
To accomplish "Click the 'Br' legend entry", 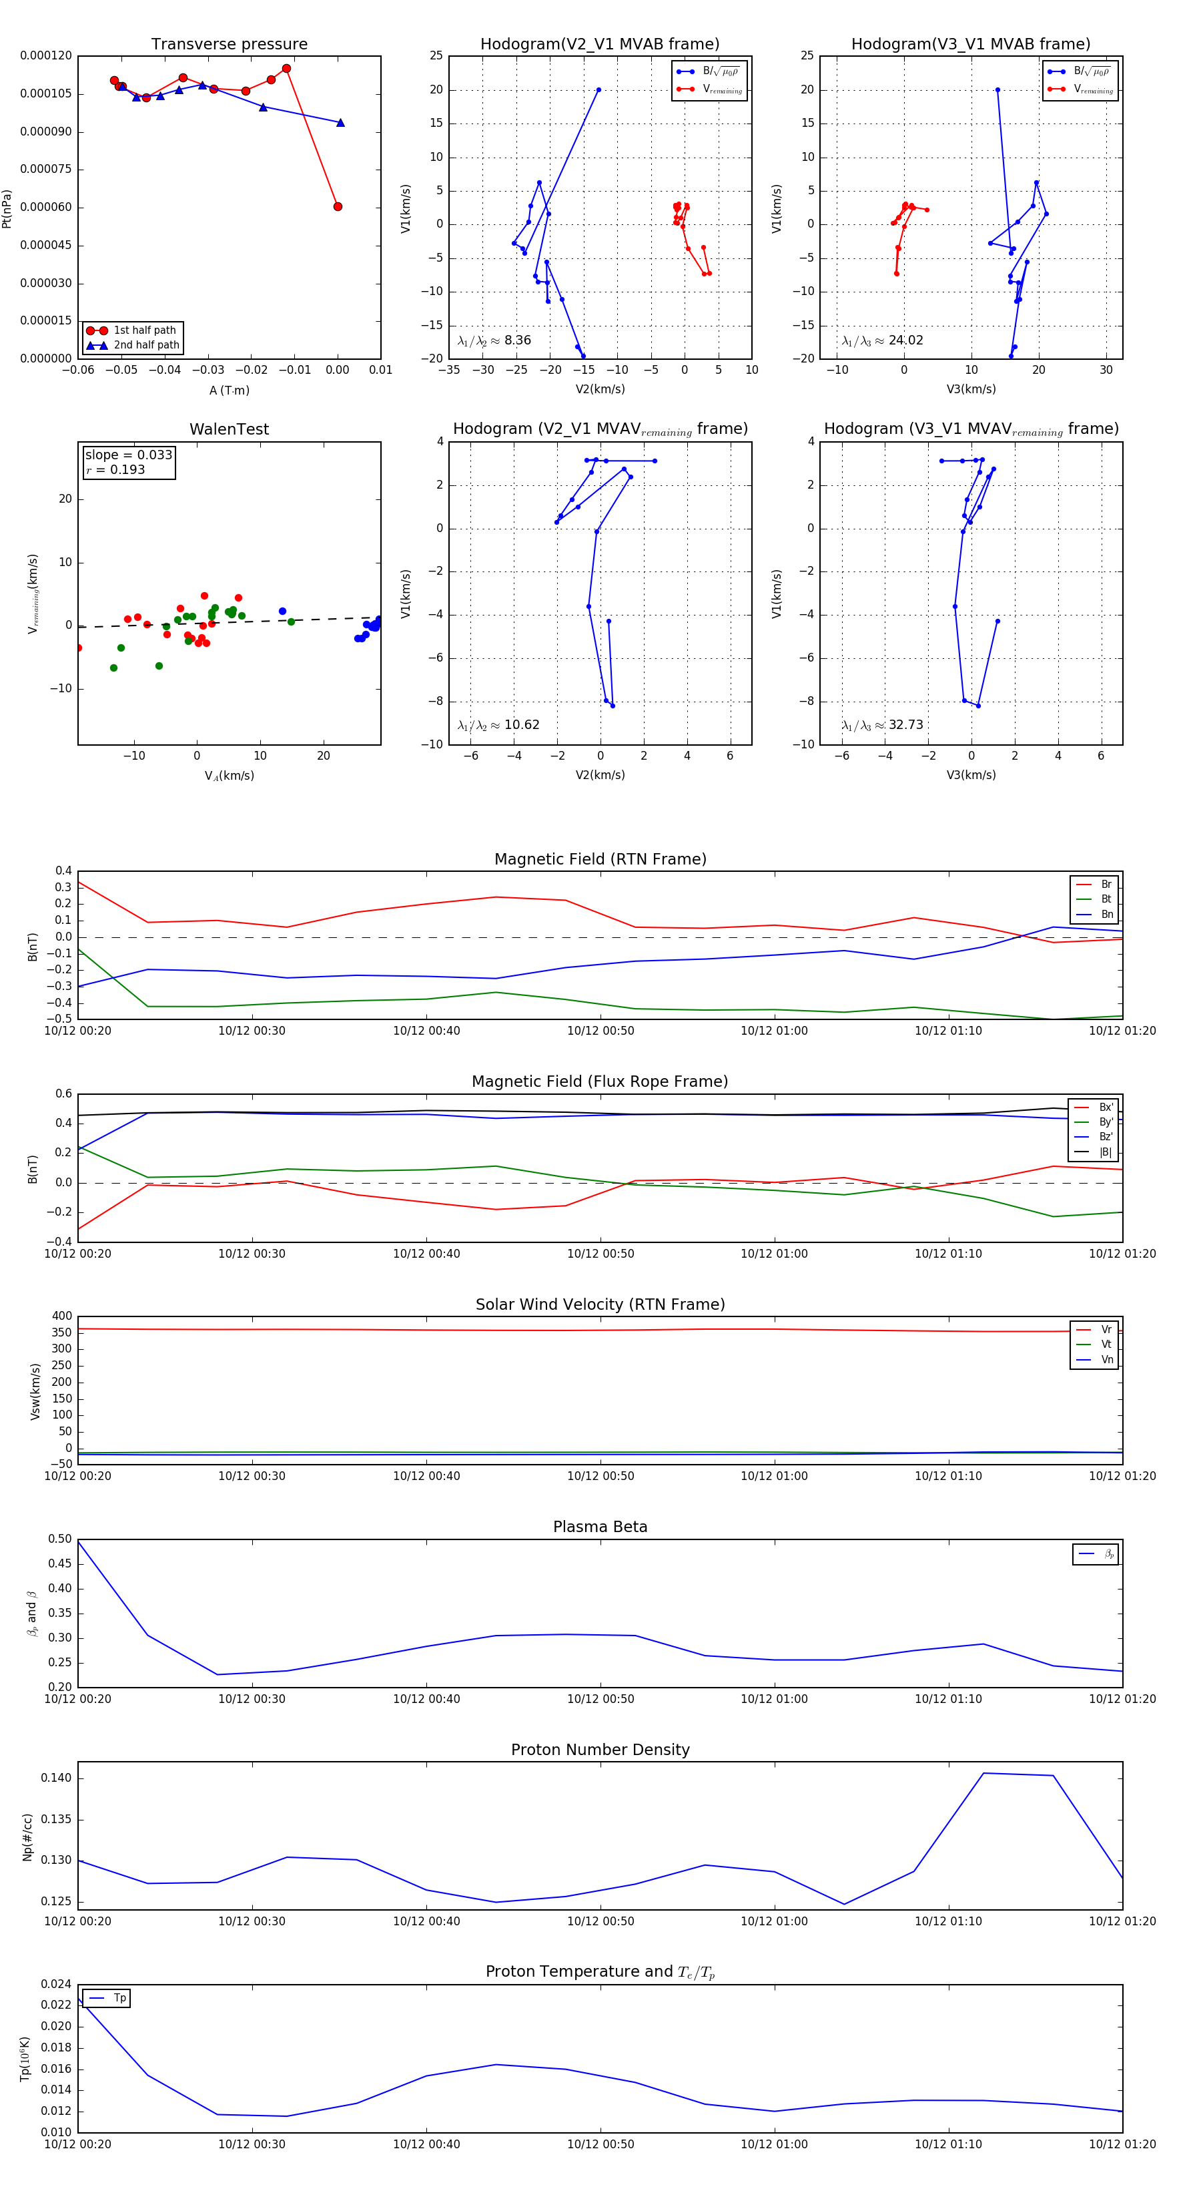I will pos(1094,885).
